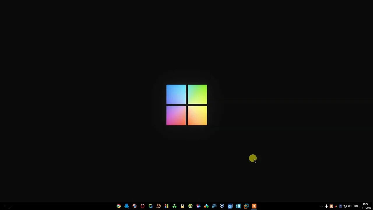
Task: Click the colorful geometric shapes taskbar icon
Action: click(198, 206)
